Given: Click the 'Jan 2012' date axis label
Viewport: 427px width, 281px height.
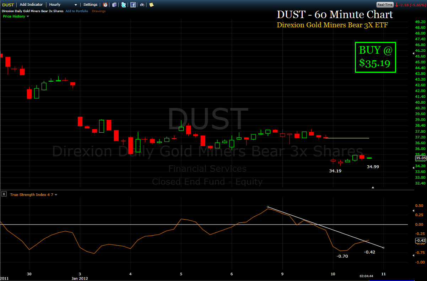Looking at the screenshot, I should [80, 279].
